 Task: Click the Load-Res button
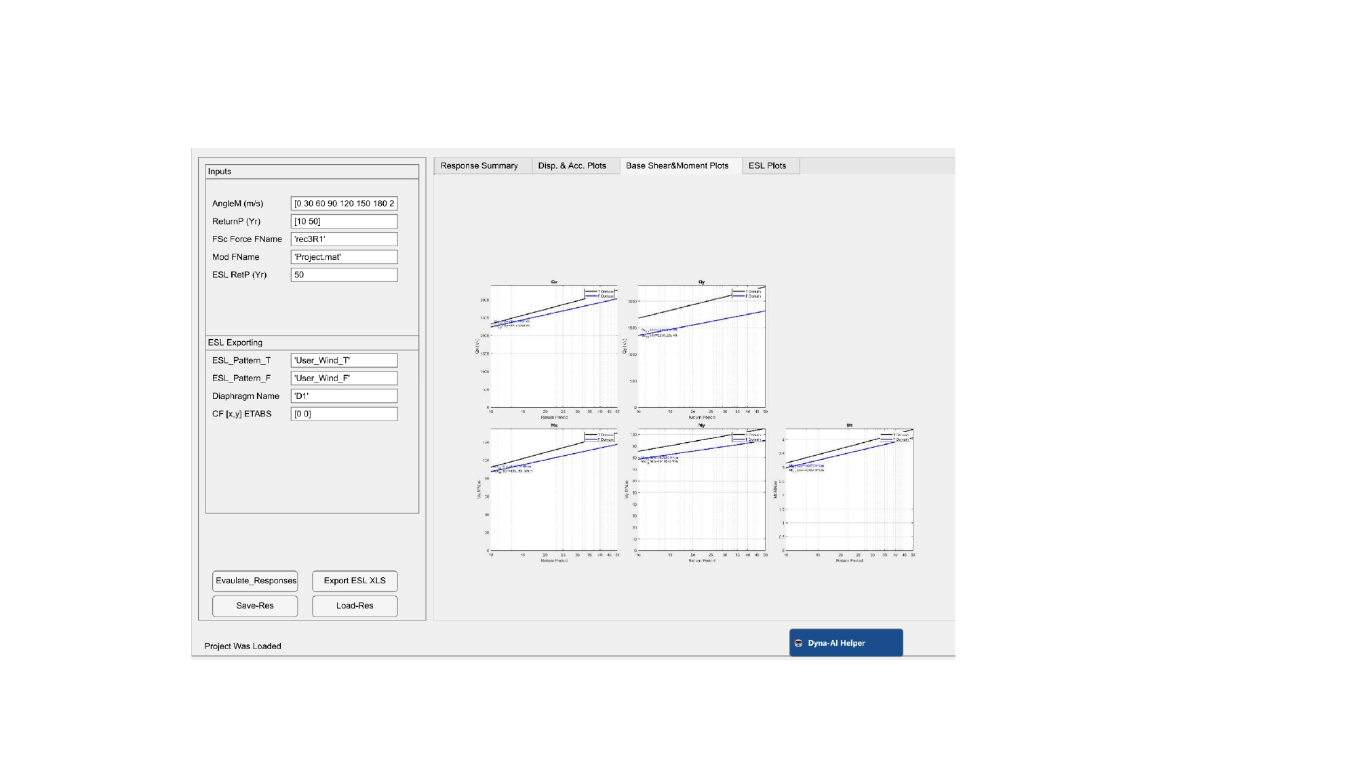pyautogui.click(x=354, y=606)
